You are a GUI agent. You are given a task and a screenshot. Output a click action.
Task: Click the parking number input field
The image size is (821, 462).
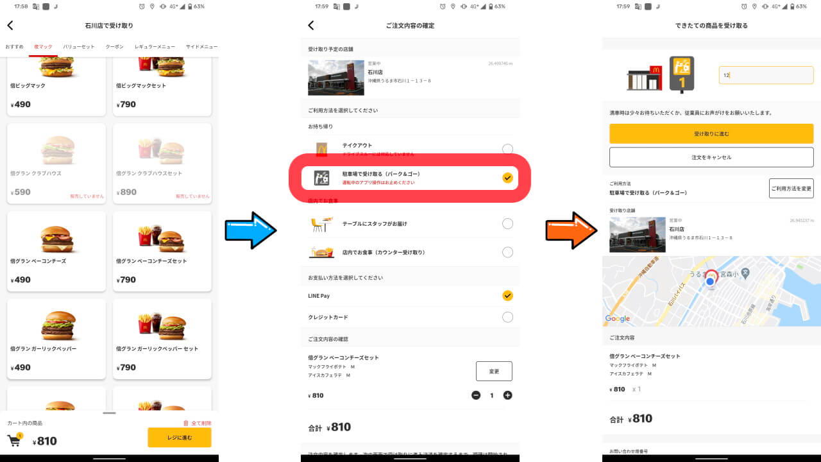coord(766,75)
